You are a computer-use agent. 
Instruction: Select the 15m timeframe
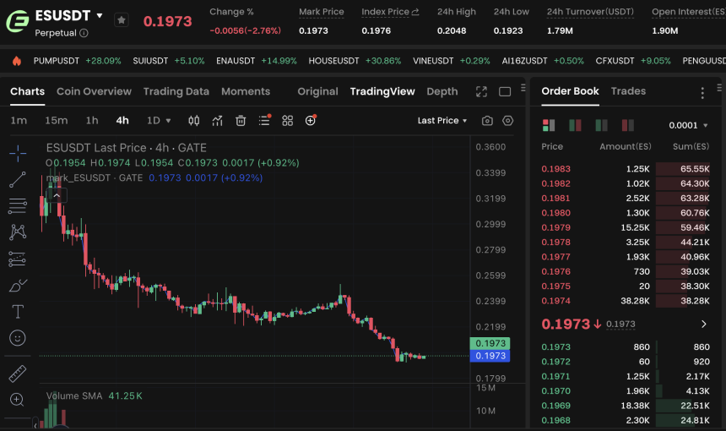pyautogui.click(x=56, y=121)
